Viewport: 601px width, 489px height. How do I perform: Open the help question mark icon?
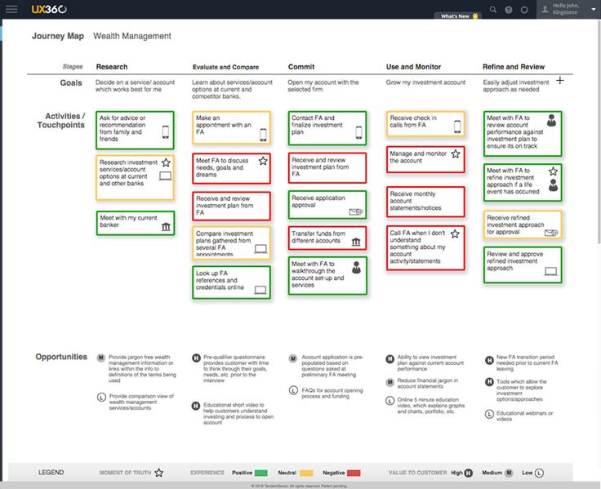509,10
